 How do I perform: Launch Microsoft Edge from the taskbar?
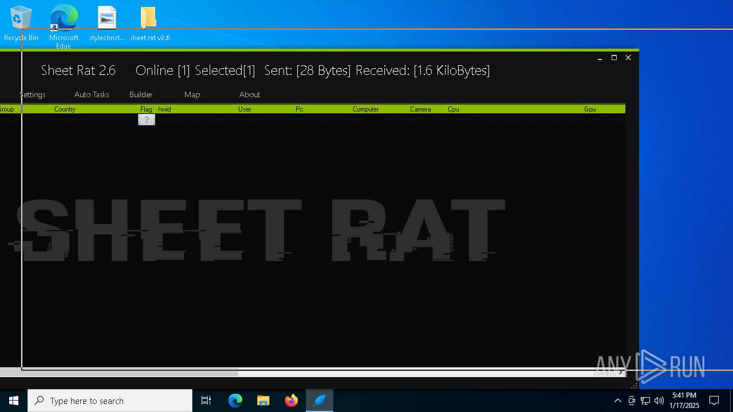235,401
